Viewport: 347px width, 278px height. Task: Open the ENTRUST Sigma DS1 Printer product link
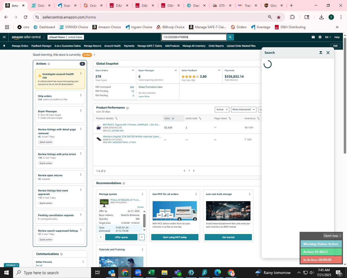(x=132, y=125)
